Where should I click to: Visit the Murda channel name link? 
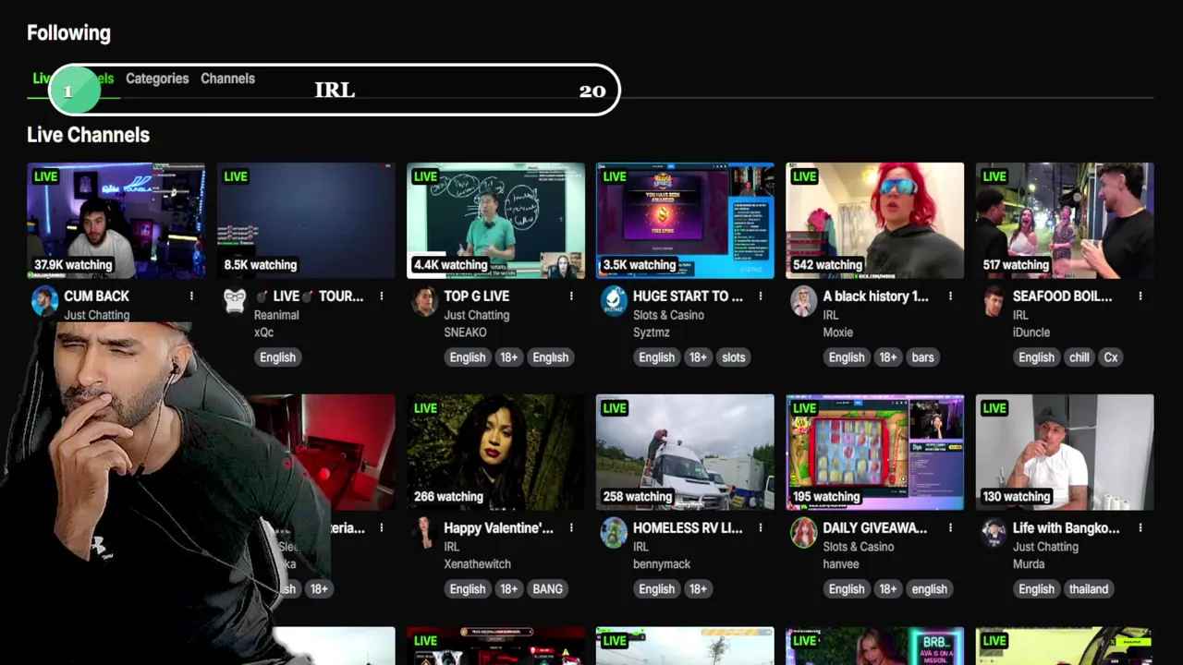(1029, 564)
